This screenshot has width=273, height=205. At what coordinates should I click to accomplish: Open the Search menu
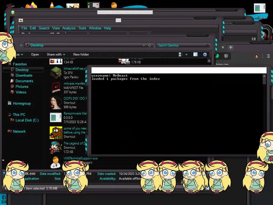44,28
